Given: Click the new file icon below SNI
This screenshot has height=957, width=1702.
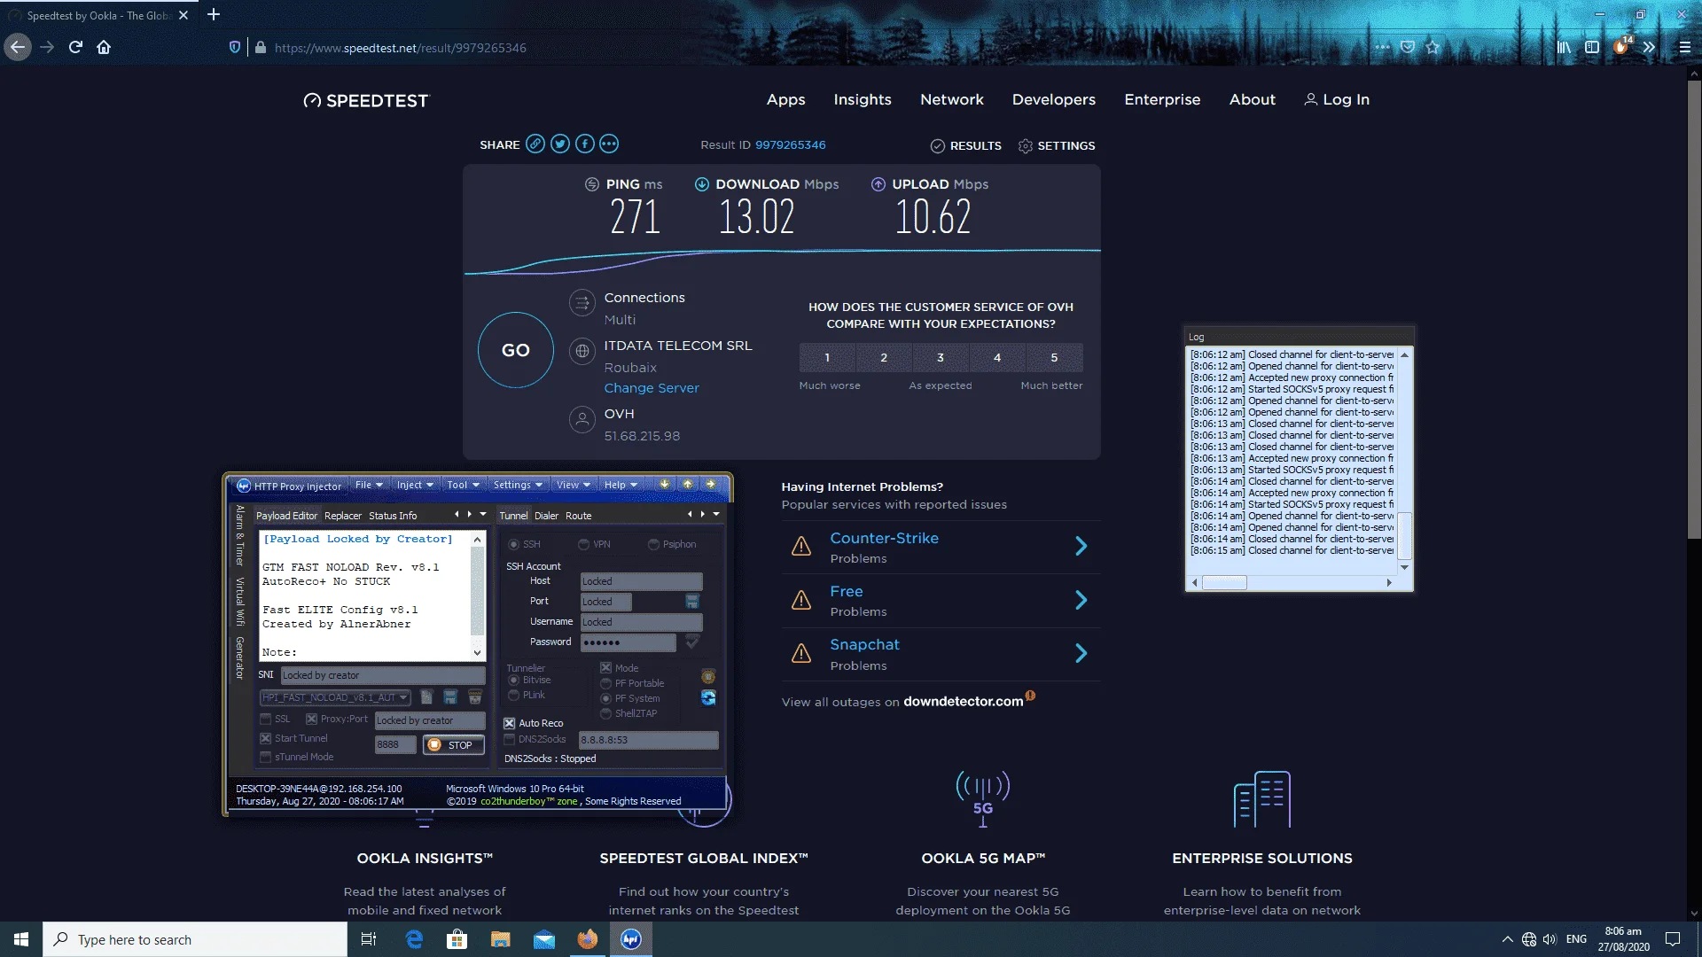Looking at the screenshot, I should (x=426, y=697).
